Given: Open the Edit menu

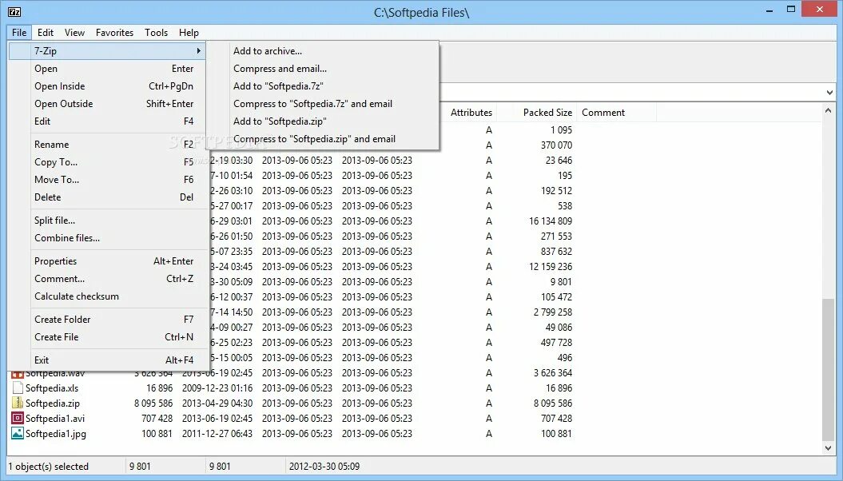Looking at the screenshot, I should (46, 32).
